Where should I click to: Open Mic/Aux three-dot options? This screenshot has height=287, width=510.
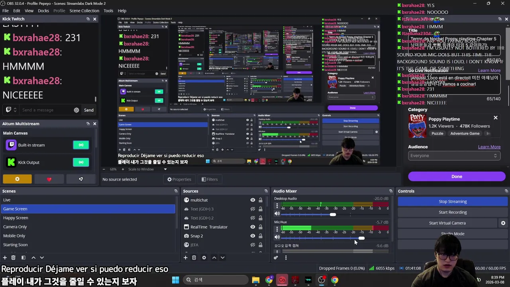click(277, 229)
